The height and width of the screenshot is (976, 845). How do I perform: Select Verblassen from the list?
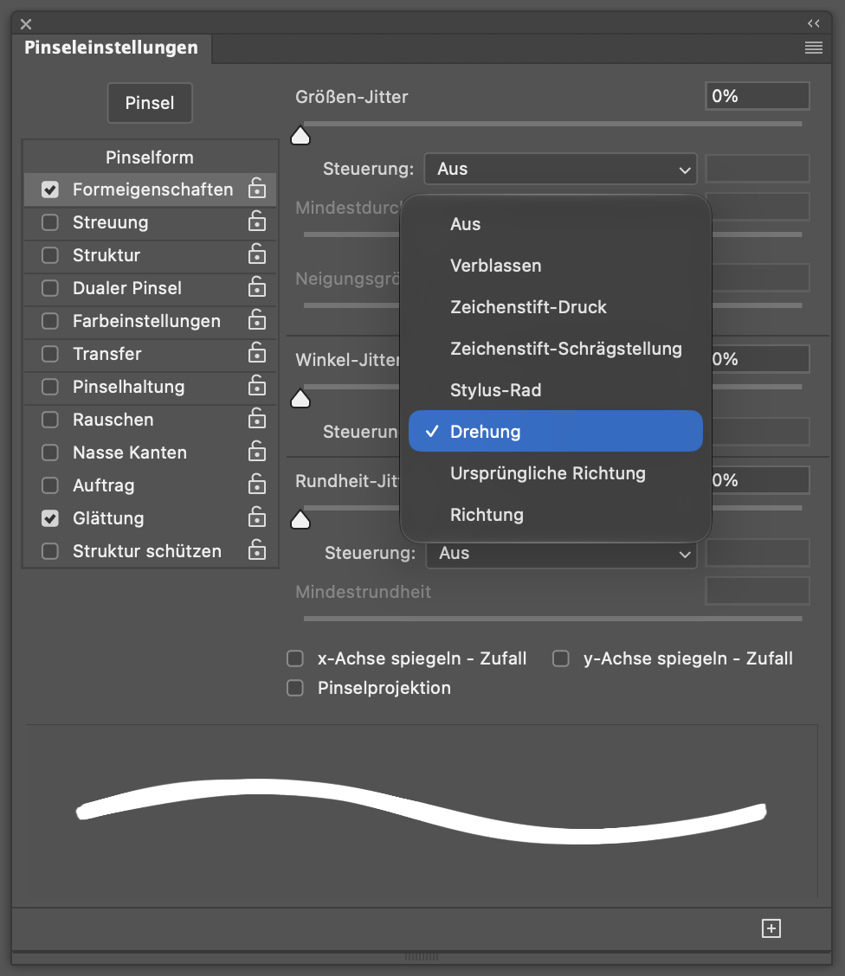556,266
